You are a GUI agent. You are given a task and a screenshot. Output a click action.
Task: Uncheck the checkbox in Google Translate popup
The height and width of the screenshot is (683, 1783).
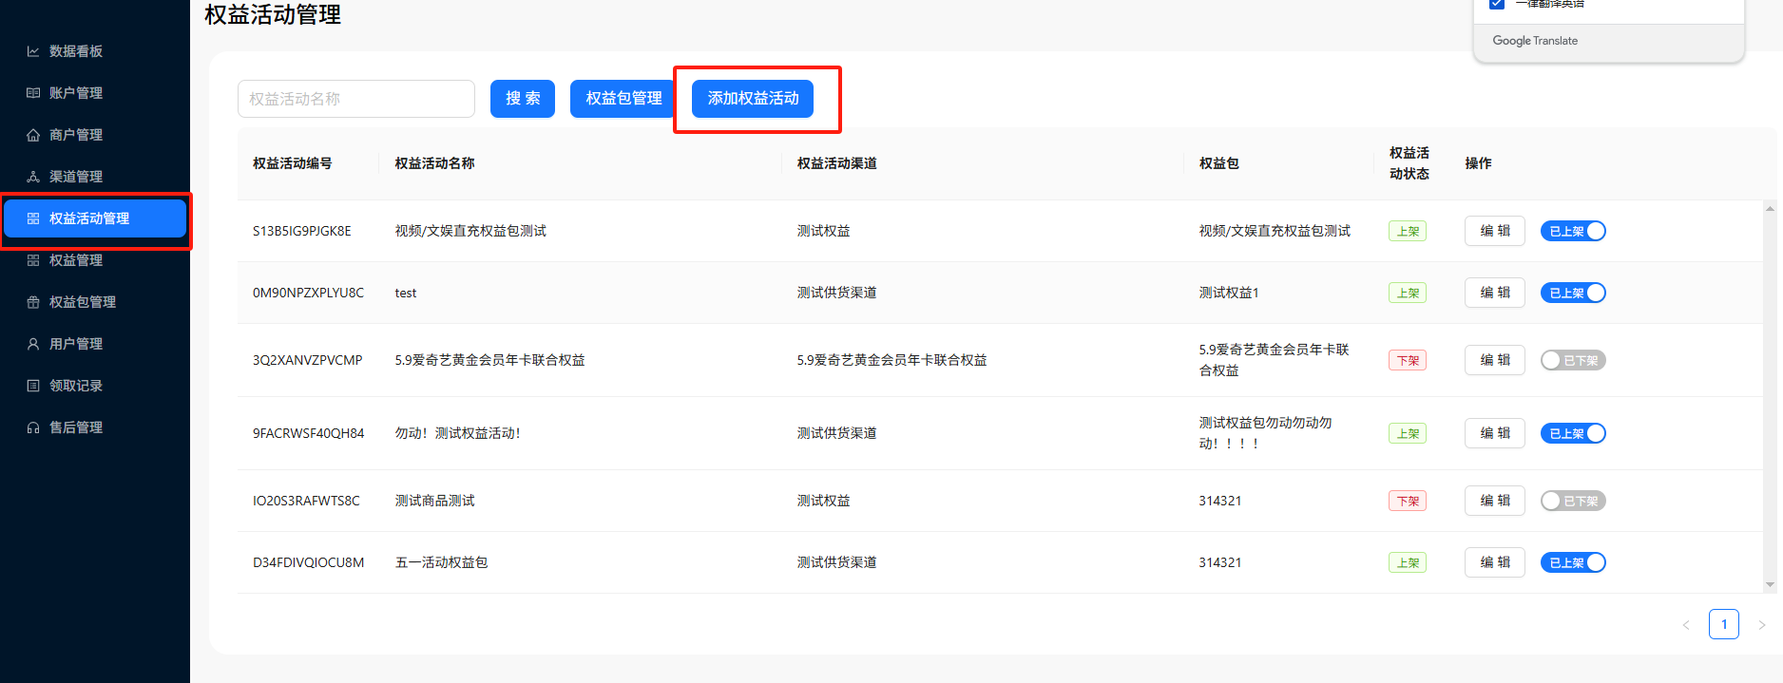(1497, 4)
